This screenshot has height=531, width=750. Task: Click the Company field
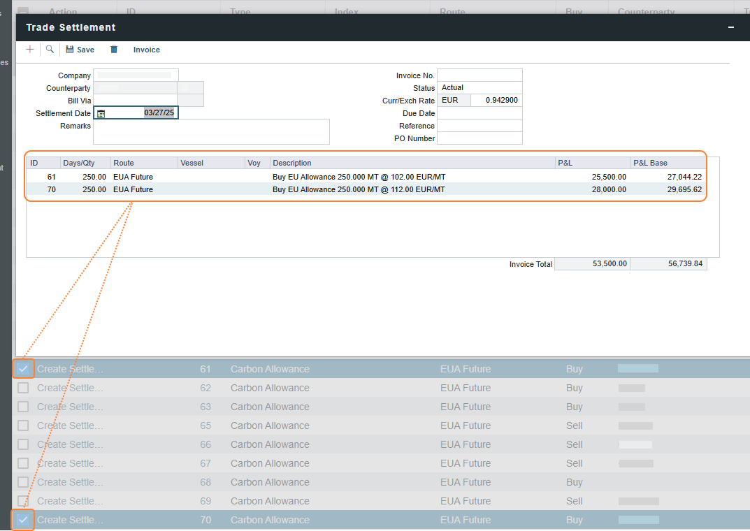coord(136,75)
